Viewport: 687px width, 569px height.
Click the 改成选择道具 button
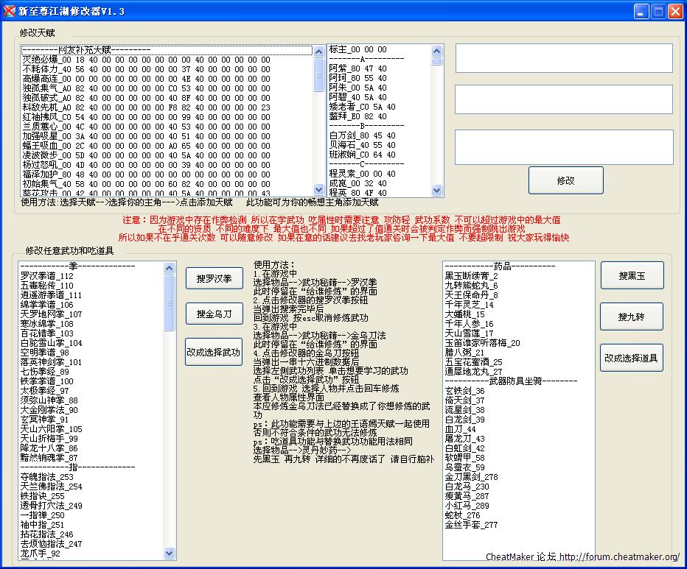point(632,358)
